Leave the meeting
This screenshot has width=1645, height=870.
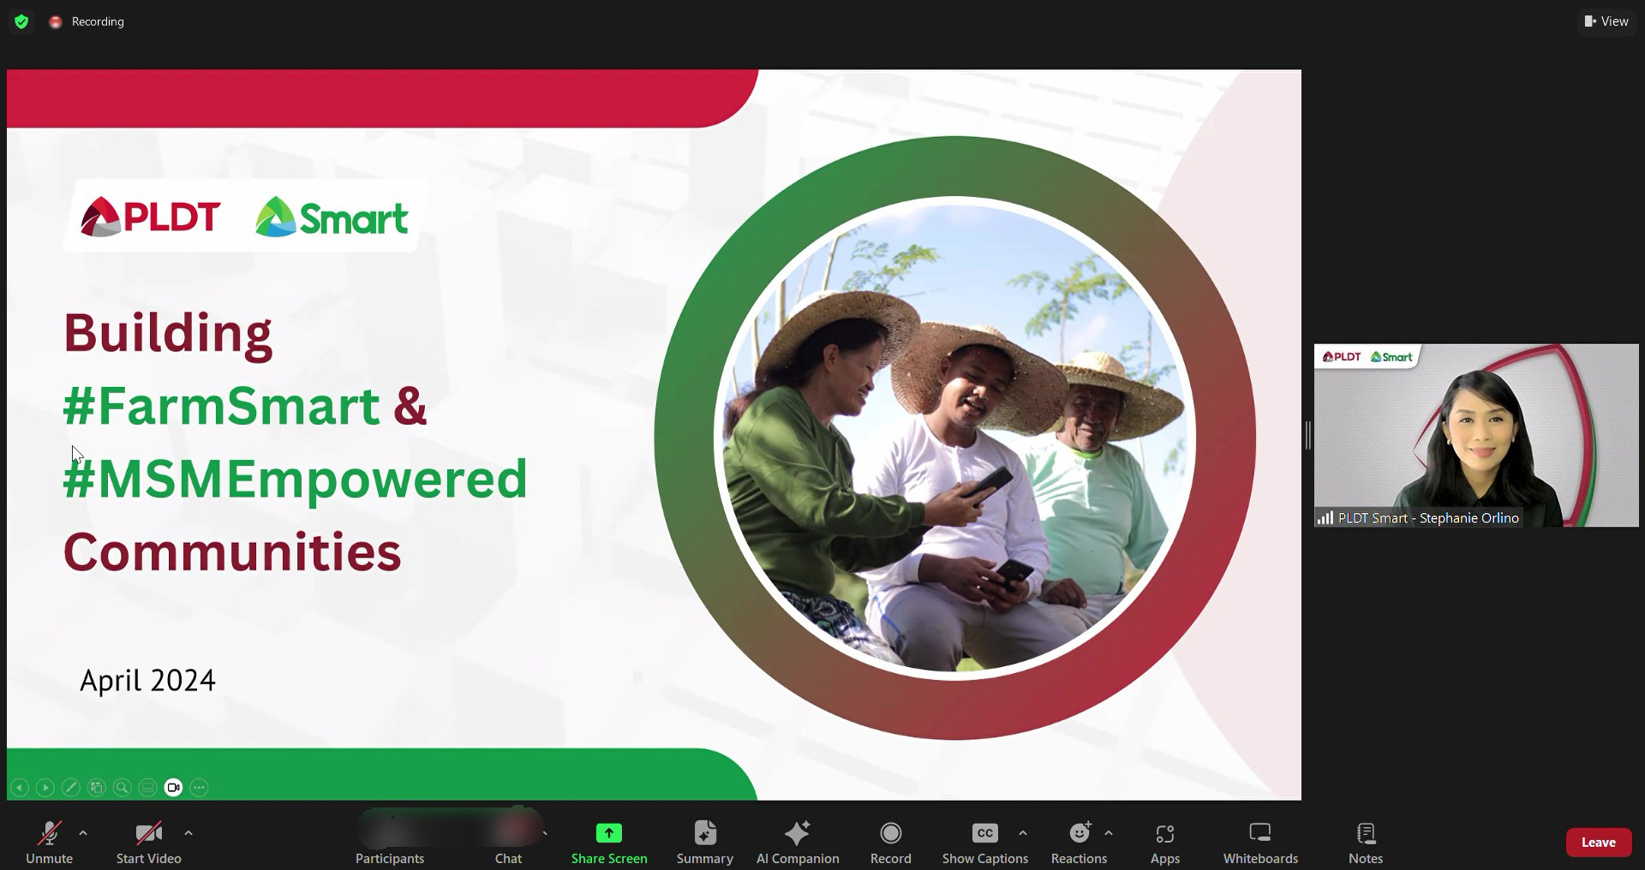click(1599, 843)
